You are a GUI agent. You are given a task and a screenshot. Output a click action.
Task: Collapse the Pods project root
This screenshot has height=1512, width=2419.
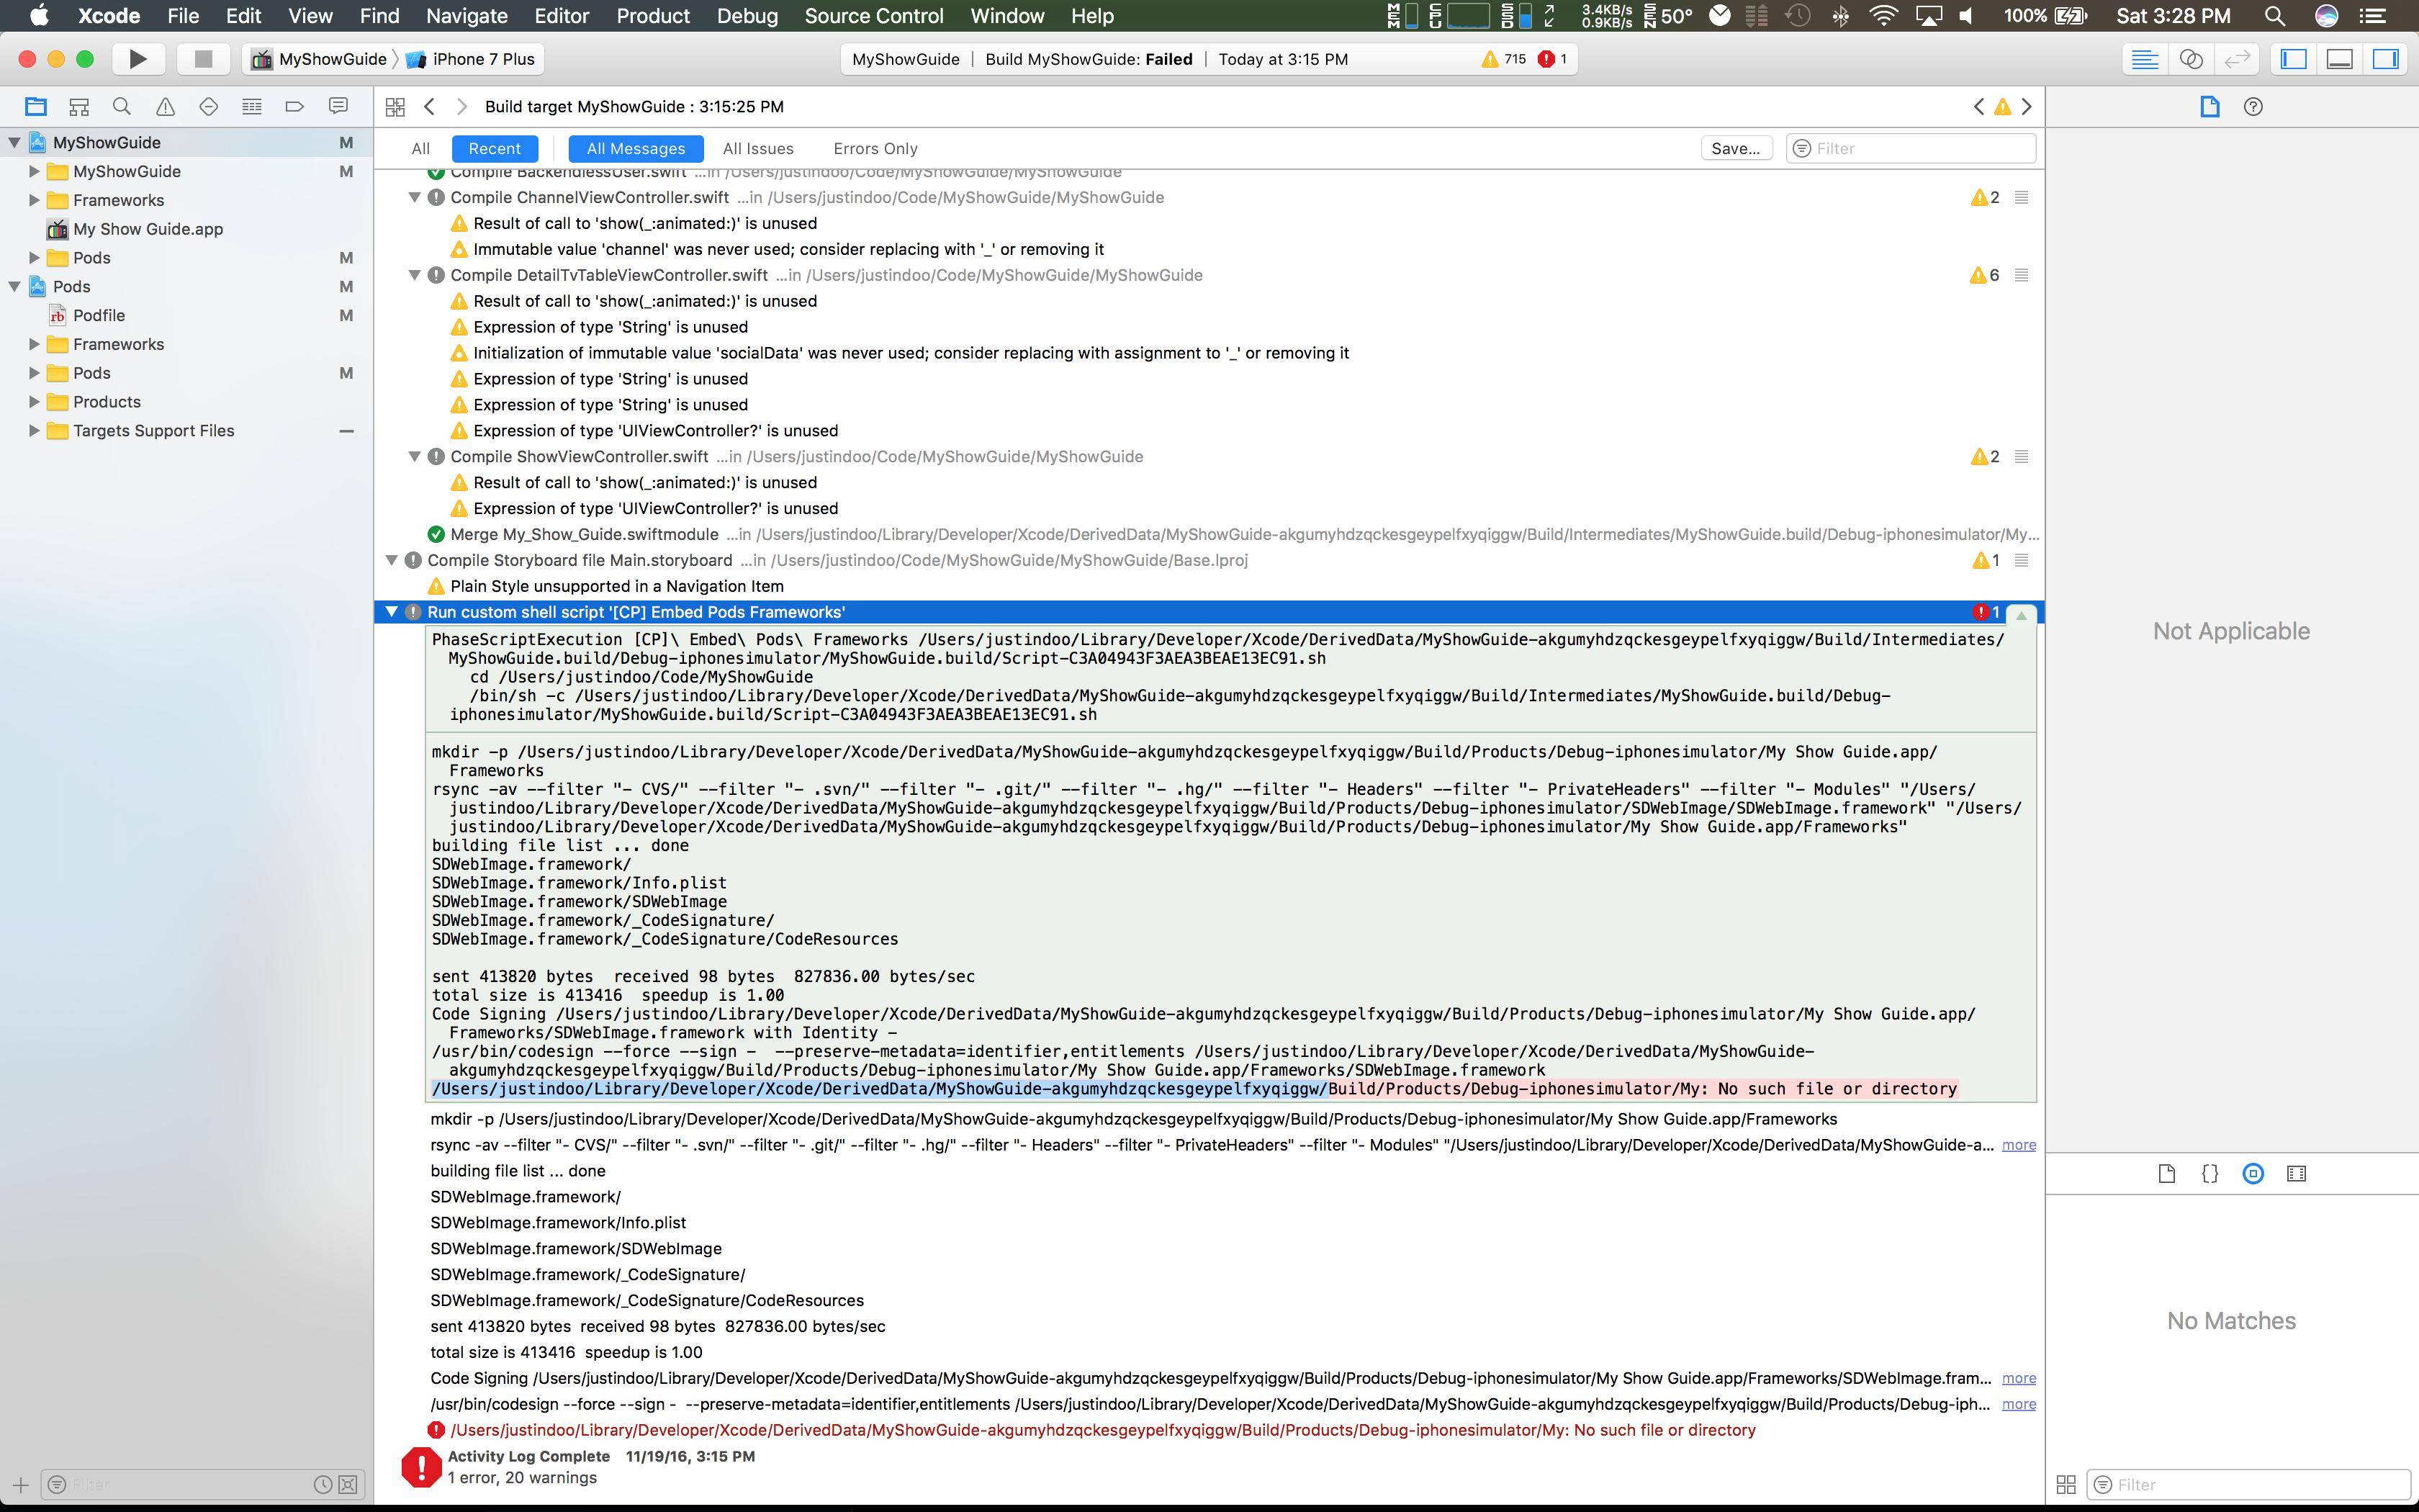point(14,286)
